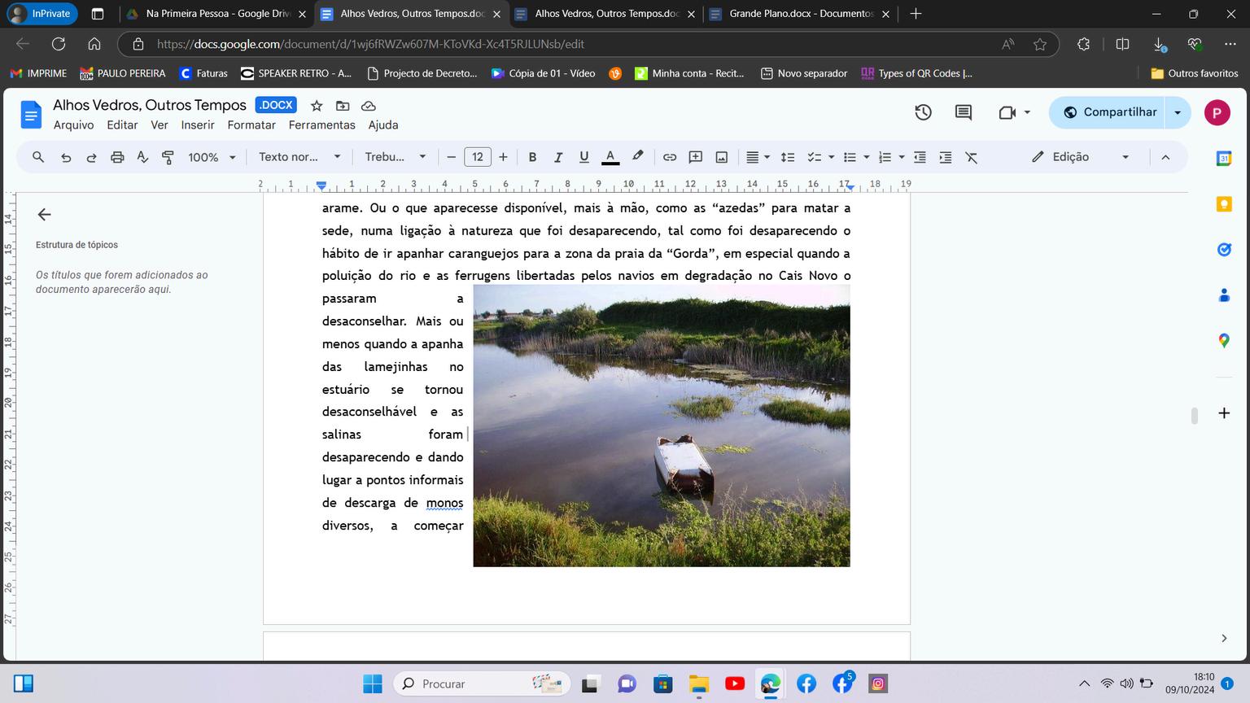Open the Arquivo menu
This screenshot has height=703, width=1250.
click(73, 125)
